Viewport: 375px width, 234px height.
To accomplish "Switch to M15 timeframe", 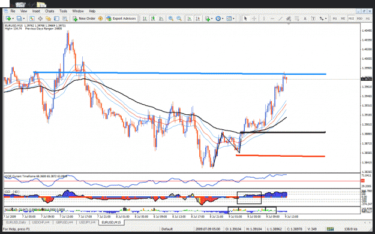I will pyautogui.click(x=351, y=19).
